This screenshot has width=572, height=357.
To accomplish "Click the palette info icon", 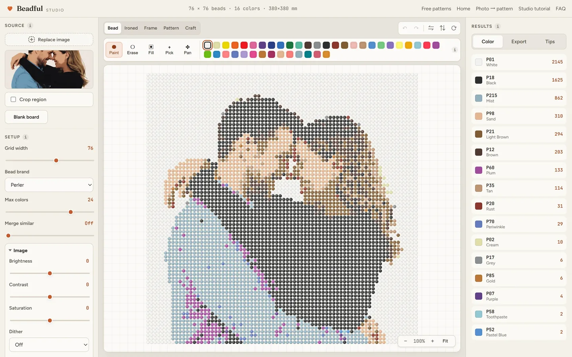I will 455,50.
